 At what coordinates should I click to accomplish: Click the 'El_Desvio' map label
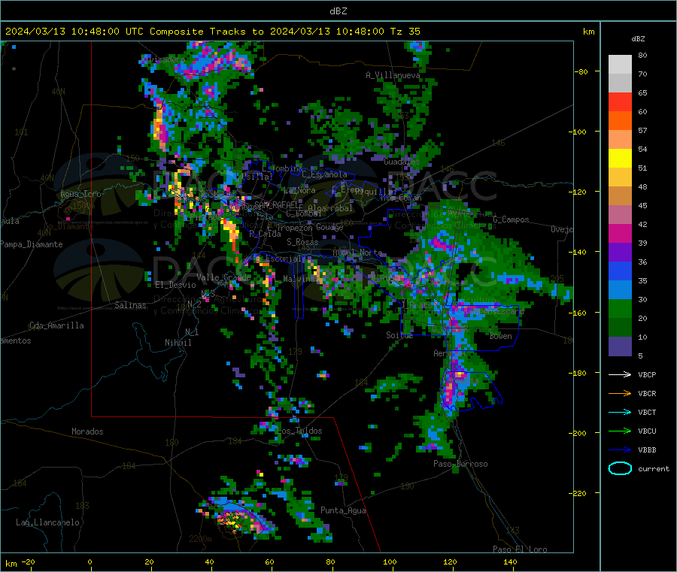pyautogui.click(x=176, y=285)
